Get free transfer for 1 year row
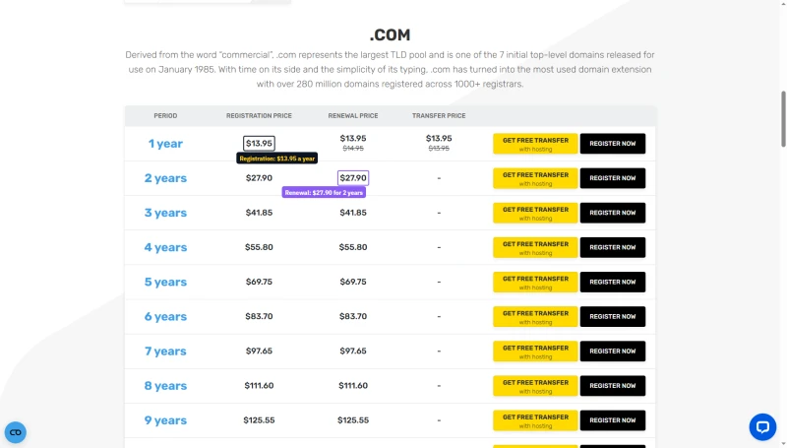Screen dimensions: 787x448 pos(535,144)
